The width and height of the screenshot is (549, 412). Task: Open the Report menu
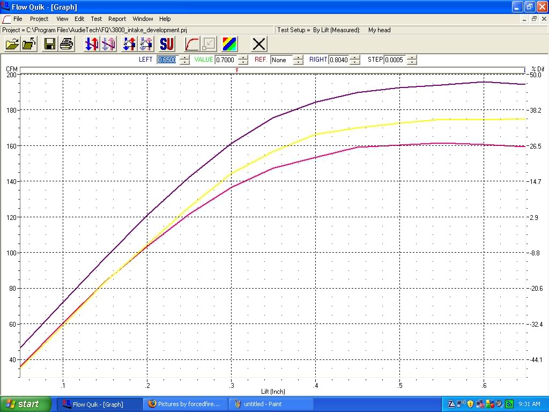(x=117, y=19)
